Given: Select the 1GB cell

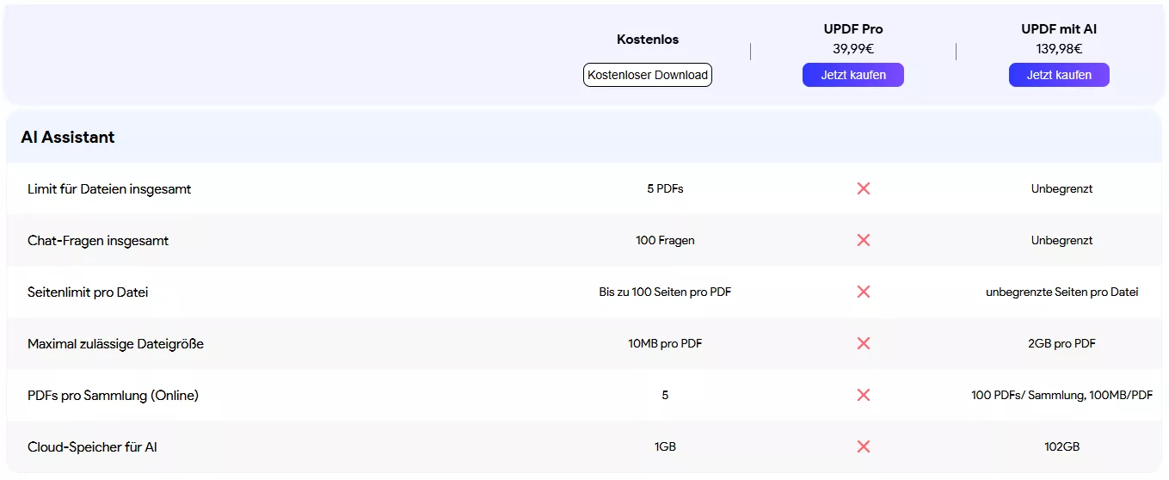Looking at the screenshot, I should click(x=665, y=446).
